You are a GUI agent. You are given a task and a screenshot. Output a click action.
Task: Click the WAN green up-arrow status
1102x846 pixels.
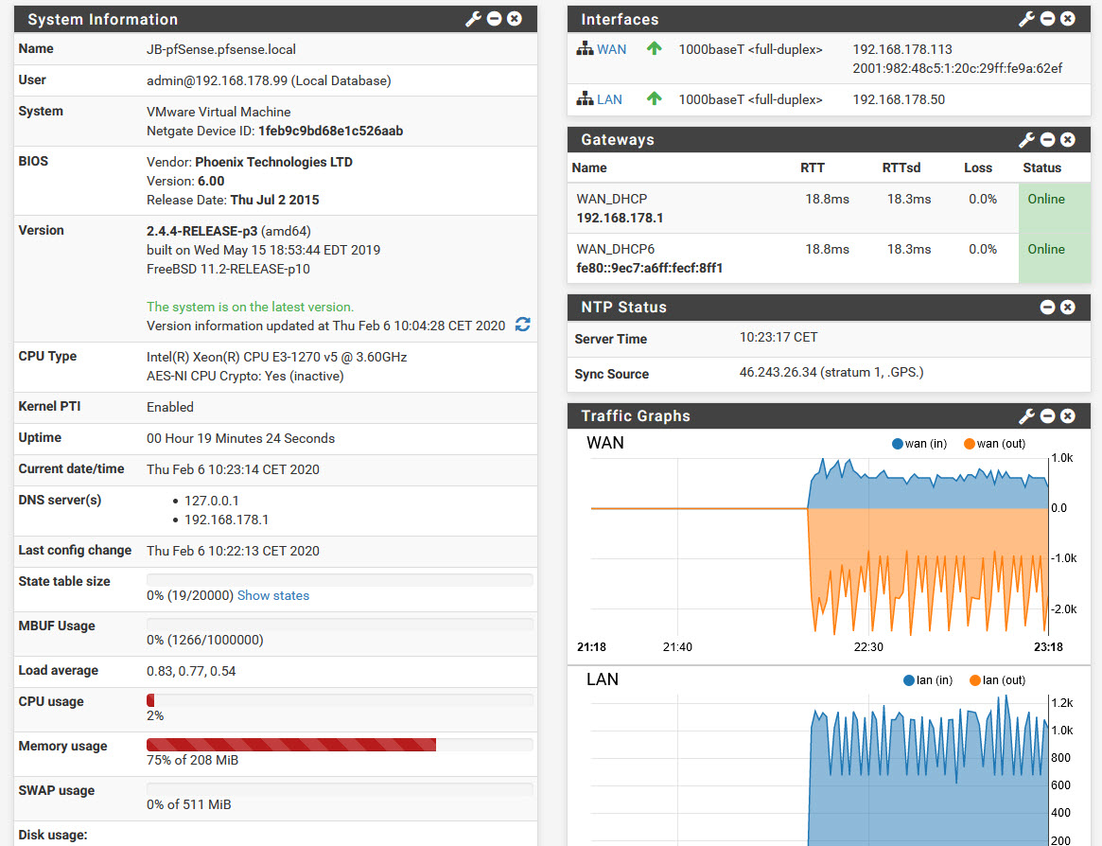pyautogui.click(x=655, y=48)
